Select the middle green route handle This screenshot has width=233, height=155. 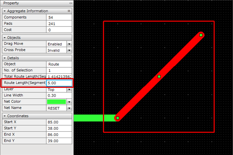tap(159, 77)
